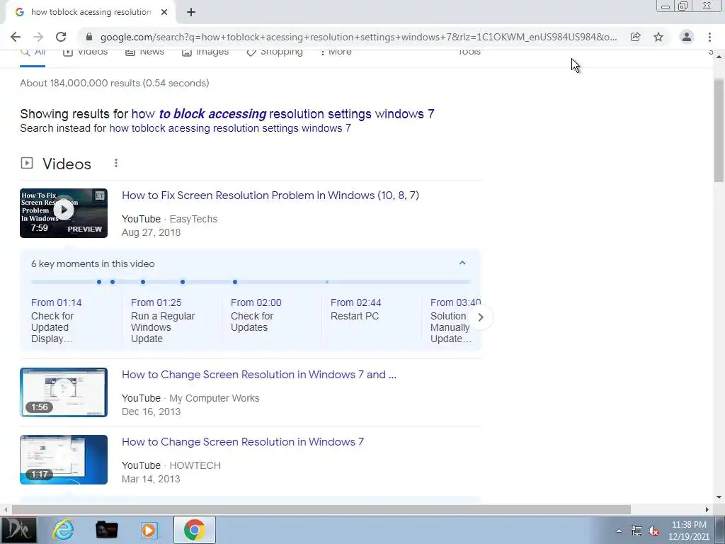The height and width of the screenshot is (544, 725).
Task: Click the vertical page scrollbar thumb
Action: pyautogui.click(x=719, y=131)
